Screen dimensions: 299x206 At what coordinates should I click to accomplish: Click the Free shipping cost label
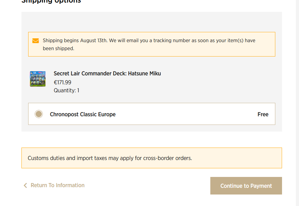[263, 114]
